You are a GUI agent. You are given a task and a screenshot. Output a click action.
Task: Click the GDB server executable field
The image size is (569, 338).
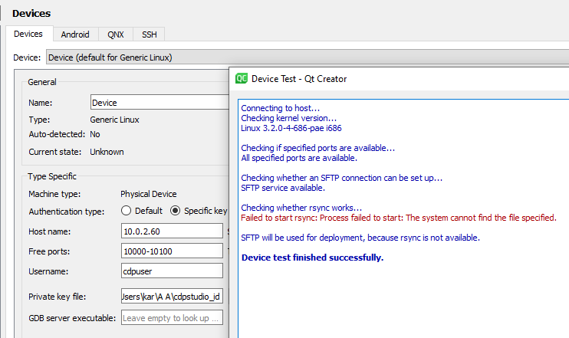pos(170,318)
